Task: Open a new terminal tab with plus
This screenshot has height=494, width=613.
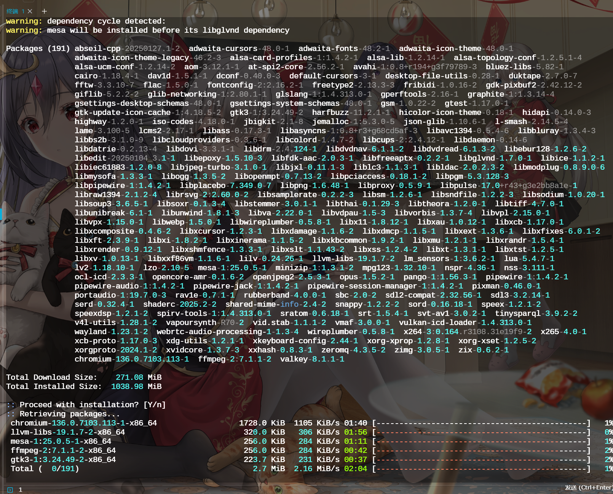Action: [x=44, y=11]
